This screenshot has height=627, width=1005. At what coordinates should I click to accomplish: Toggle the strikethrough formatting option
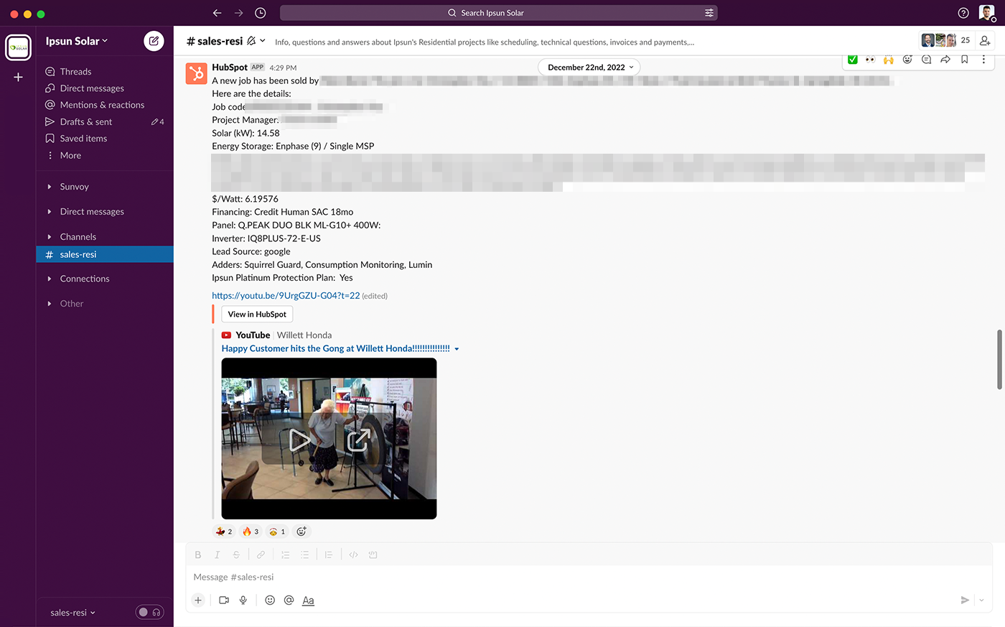coord(236,554)
